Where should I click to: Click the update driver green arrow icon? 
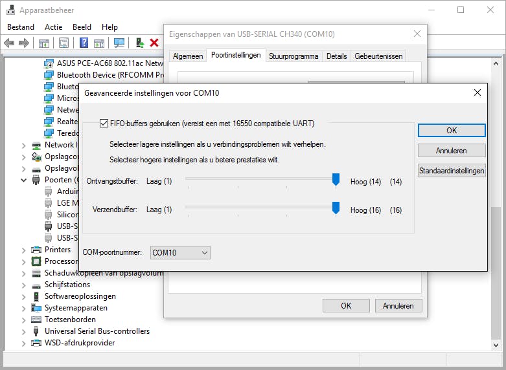click(140, 43)
